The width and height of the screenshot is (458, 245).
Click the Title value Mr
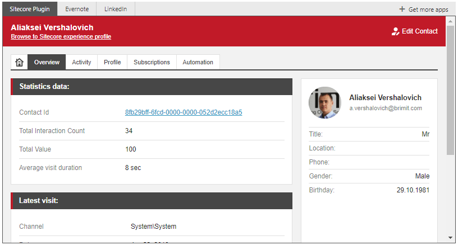(x=425, y=134)
